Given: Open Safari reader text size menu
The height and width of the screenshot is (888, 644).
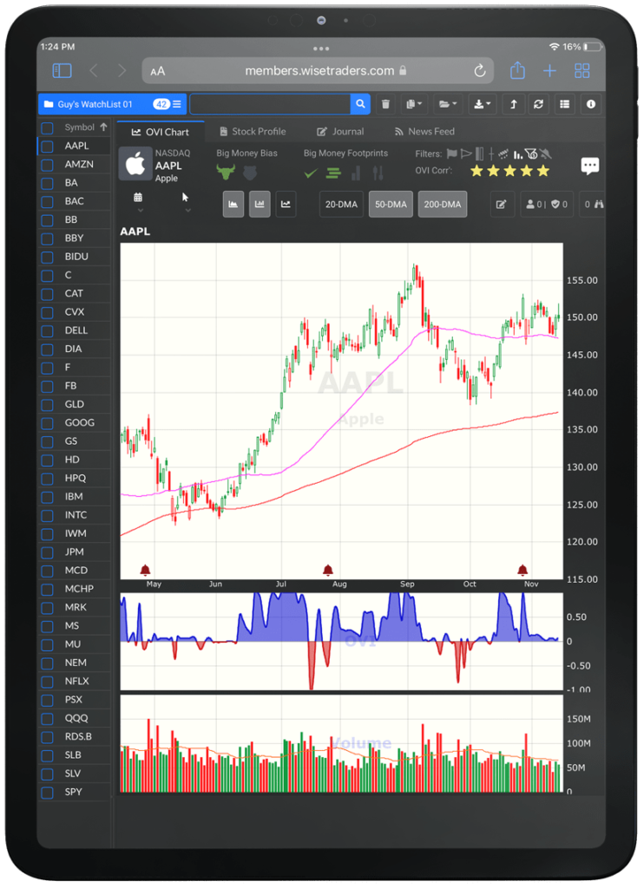Looking at the screenshot, I should [158, 71].
